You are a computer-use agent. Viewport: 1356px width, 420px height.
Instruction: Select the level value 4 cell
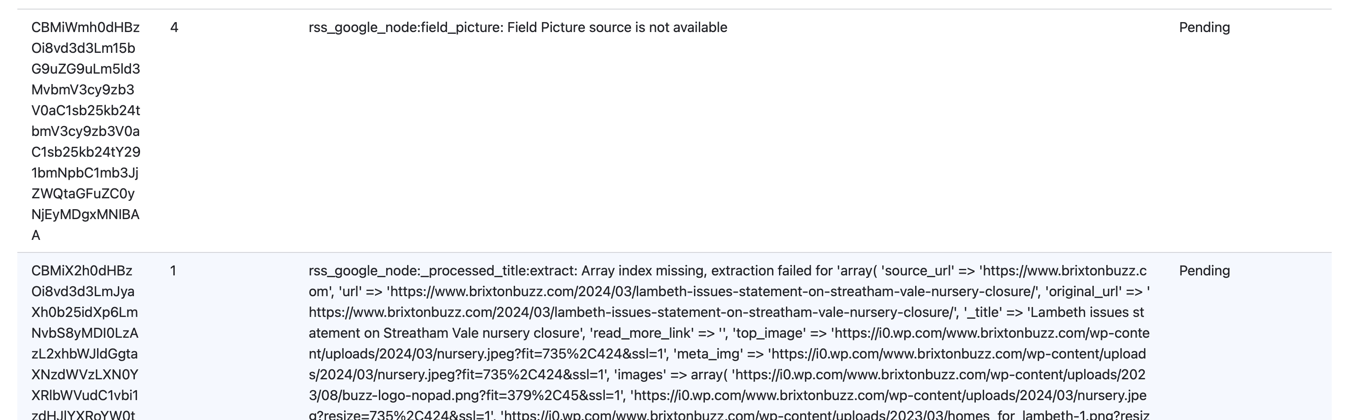(x=174, y=27)
